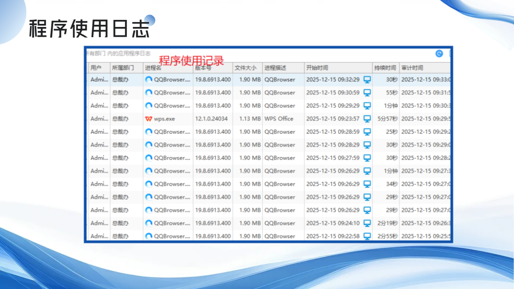Image resolution: width=514 pixels, height=289 pixels.
Task: Click QQBrowser icon in the 09:30:59 row
Action: (x=149, y=93)
